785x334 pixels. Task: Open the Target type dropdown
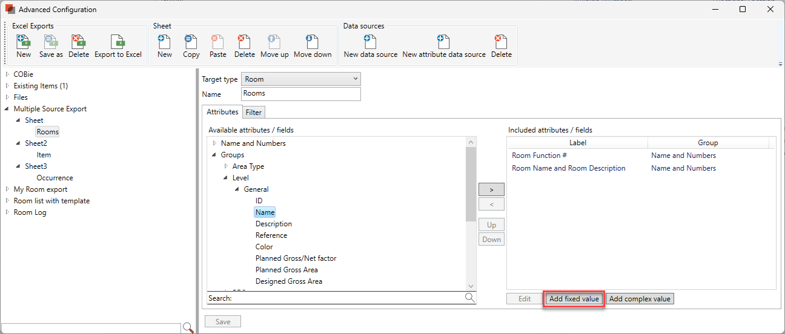[300, 79]
